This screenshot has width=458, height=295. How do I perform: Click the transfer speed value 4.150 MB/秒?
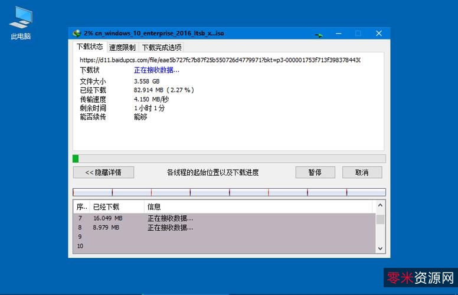[151, 99]
